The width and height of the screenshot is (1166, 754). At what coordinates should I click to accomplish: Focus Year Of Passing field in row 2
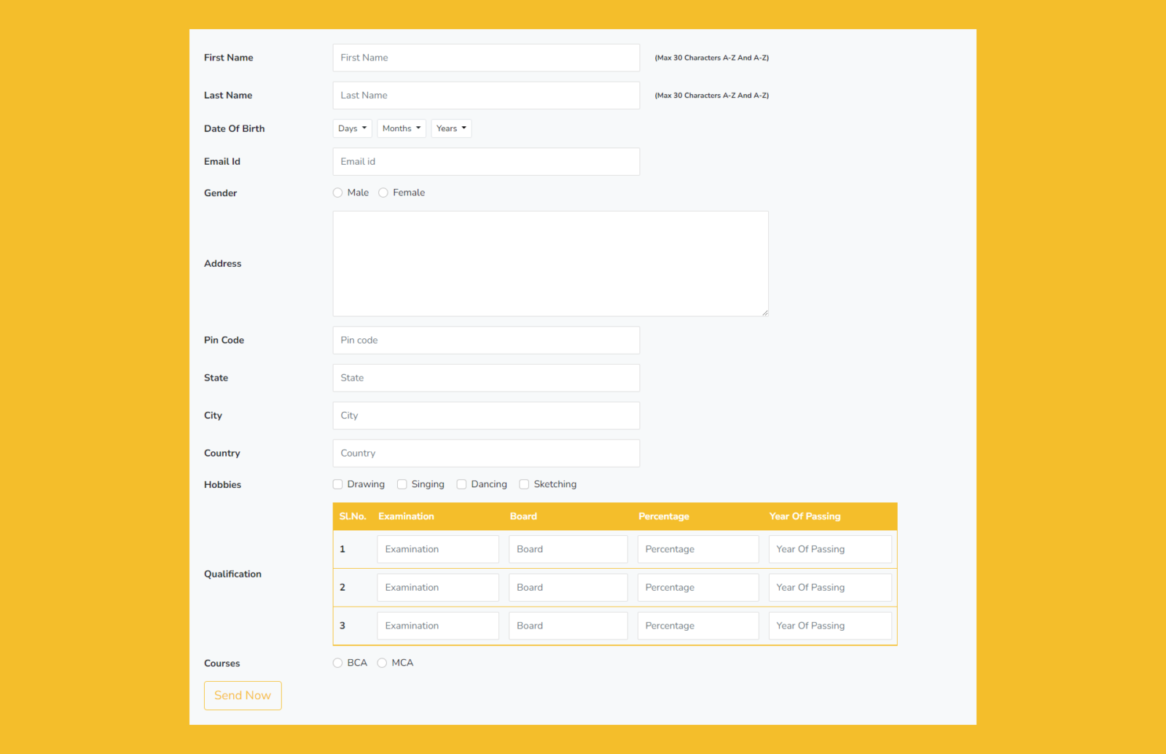[x=830, y=588]
